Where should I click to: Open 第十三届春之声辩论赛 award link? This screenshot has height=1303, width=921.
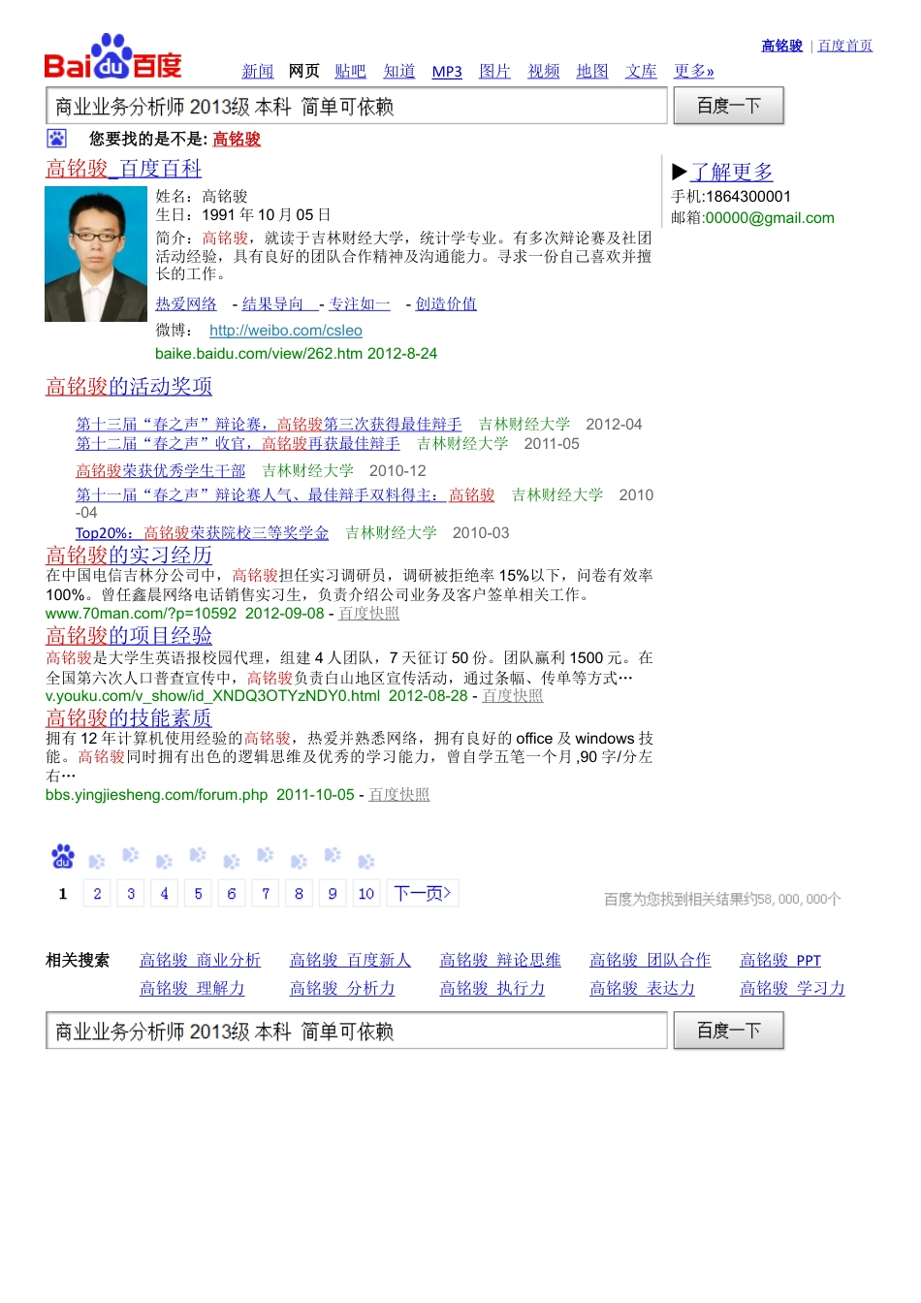[269, 424]
